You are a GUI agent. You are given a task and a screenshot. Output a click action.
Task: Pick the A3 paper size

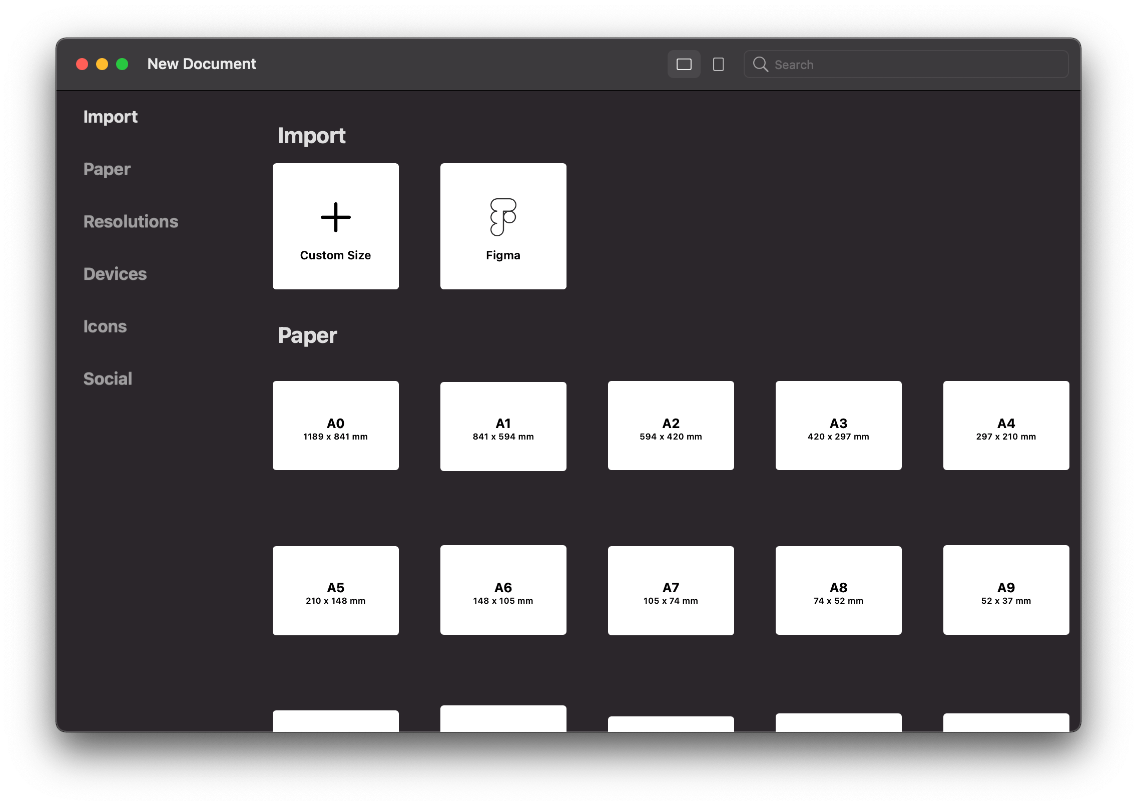point(838,426)
